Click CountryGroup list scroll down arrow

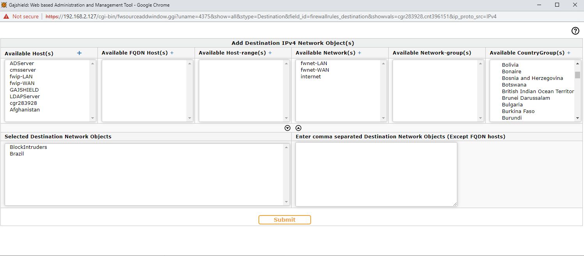tap(577, 118)
